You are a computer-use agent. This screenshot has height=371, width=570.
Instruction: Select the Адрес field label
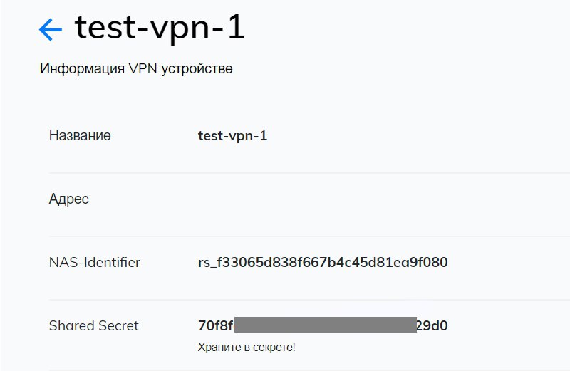69,199
